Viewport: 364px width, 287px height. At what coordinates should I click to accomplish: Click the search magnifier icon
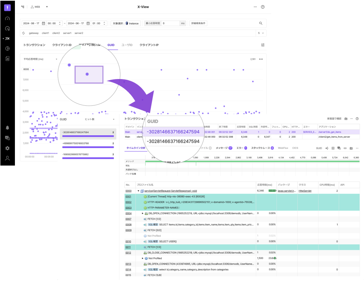pyautogui.click(x=261, y=24)
